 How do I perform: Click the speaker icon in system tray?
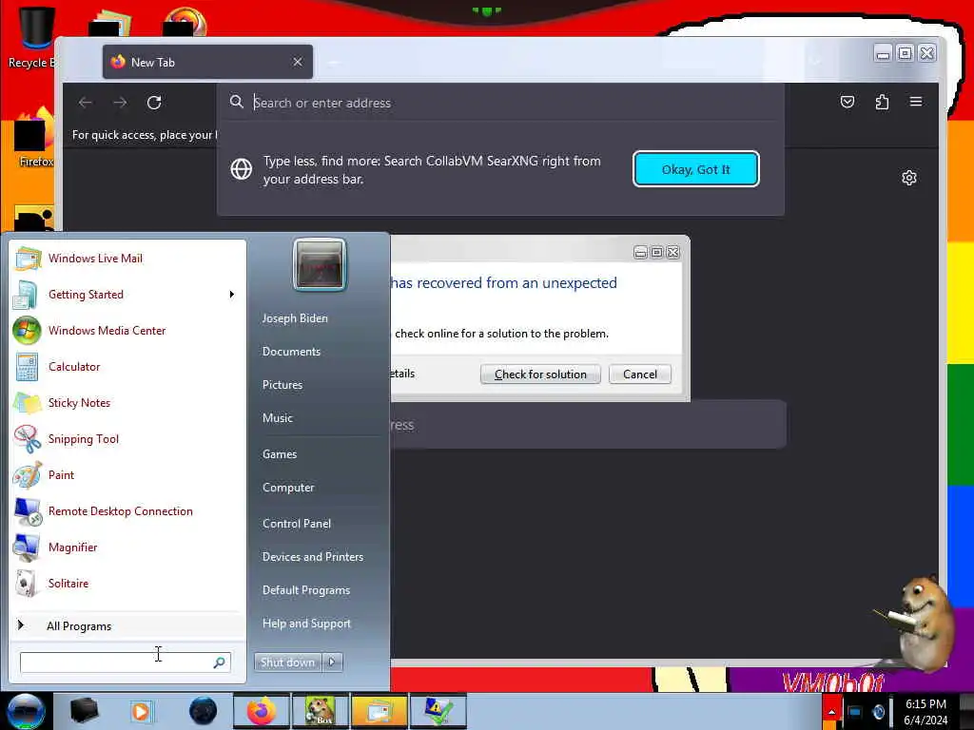(x=878, y=712)
